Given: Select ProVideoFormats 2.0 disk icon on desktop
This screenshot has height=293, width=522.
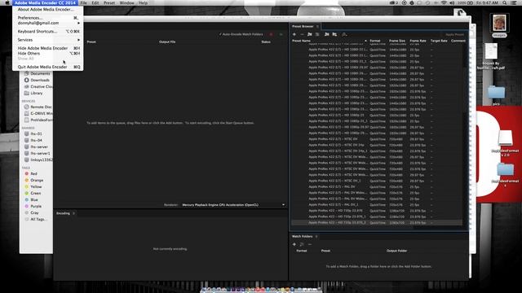Looking at the screenshot, I should click(505, 138).
